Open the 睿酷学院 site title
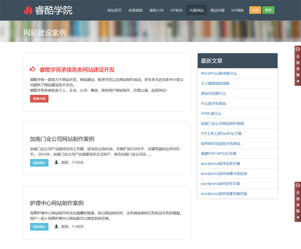The image size is (301, 249). click(x=54, y=10)
